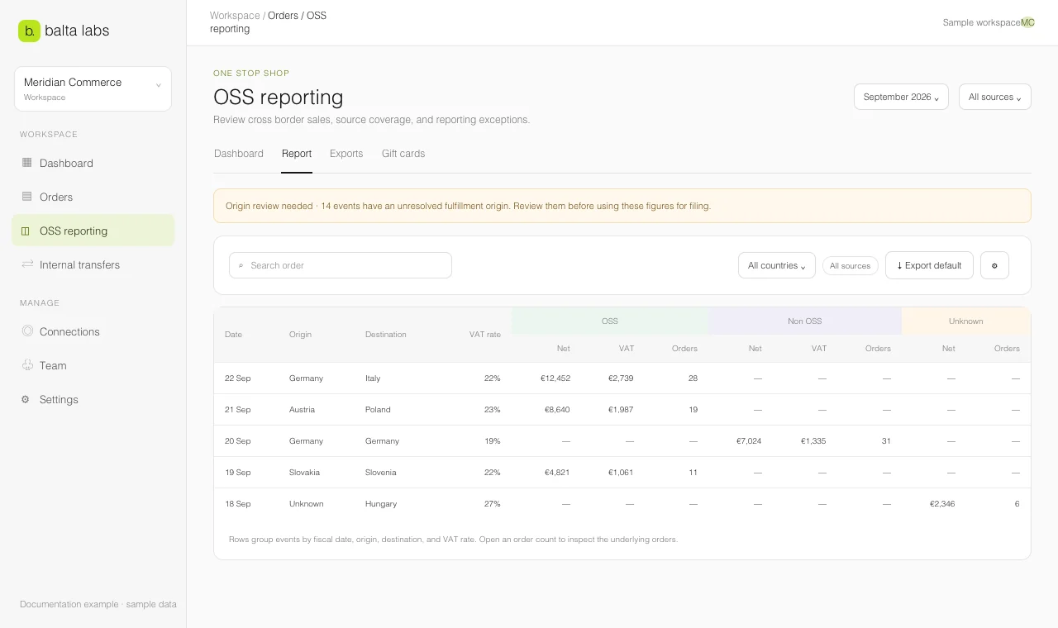
Task: Click the Connections circle icon
Action: [27, 331]
